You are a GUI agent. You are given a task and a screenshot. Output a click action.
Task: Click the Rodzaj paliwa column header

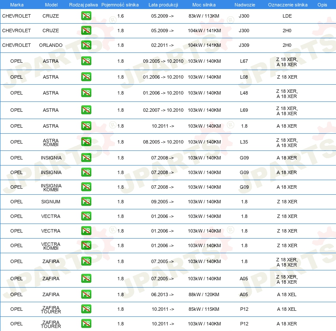[84, 4]
